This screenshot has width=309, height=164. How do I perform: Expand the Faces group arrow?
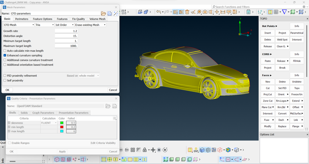click(271, 75)
